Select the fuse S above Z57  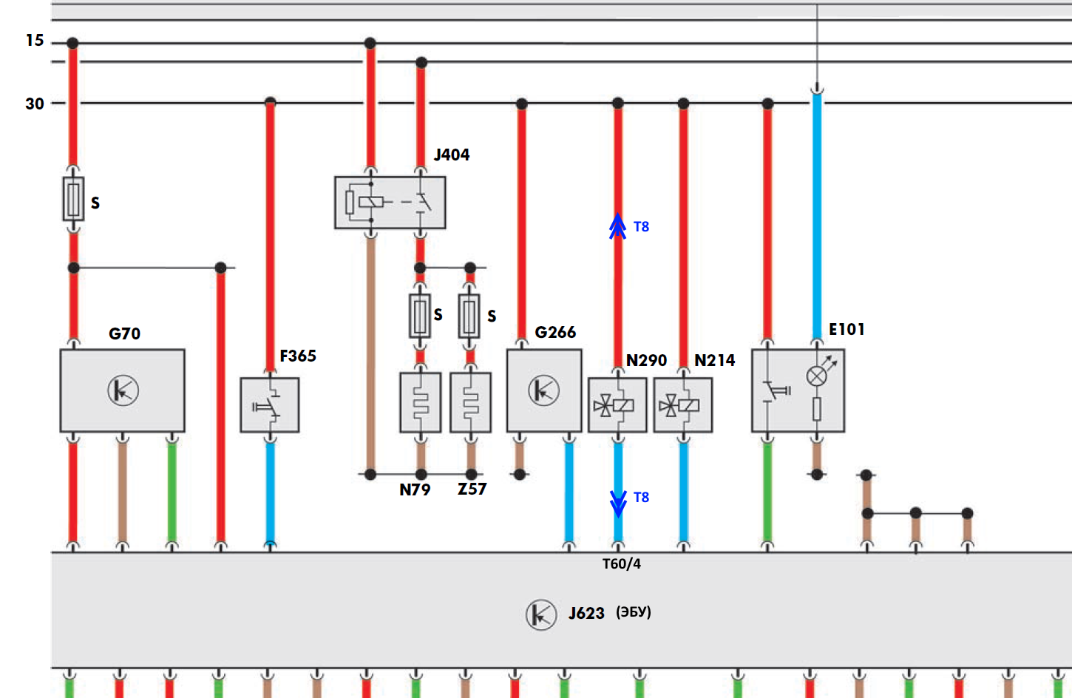tap(469, 316)
